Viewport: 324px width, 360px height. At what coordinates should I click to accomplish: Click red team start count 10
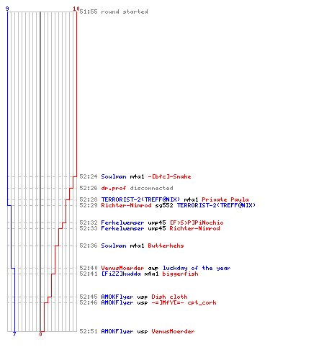76,9
